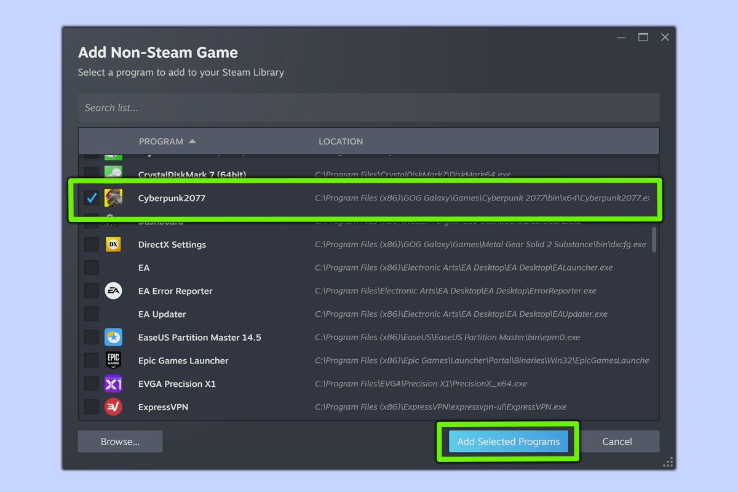Click the Epic Games Launcher icon
Screen dimensions: 738x492
click(x=114, y=360)
